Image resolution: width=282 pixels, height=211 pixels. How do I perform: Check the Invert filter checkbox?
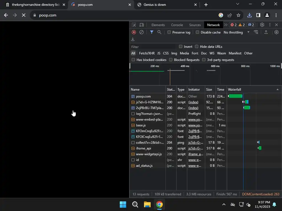coord(181,46)
